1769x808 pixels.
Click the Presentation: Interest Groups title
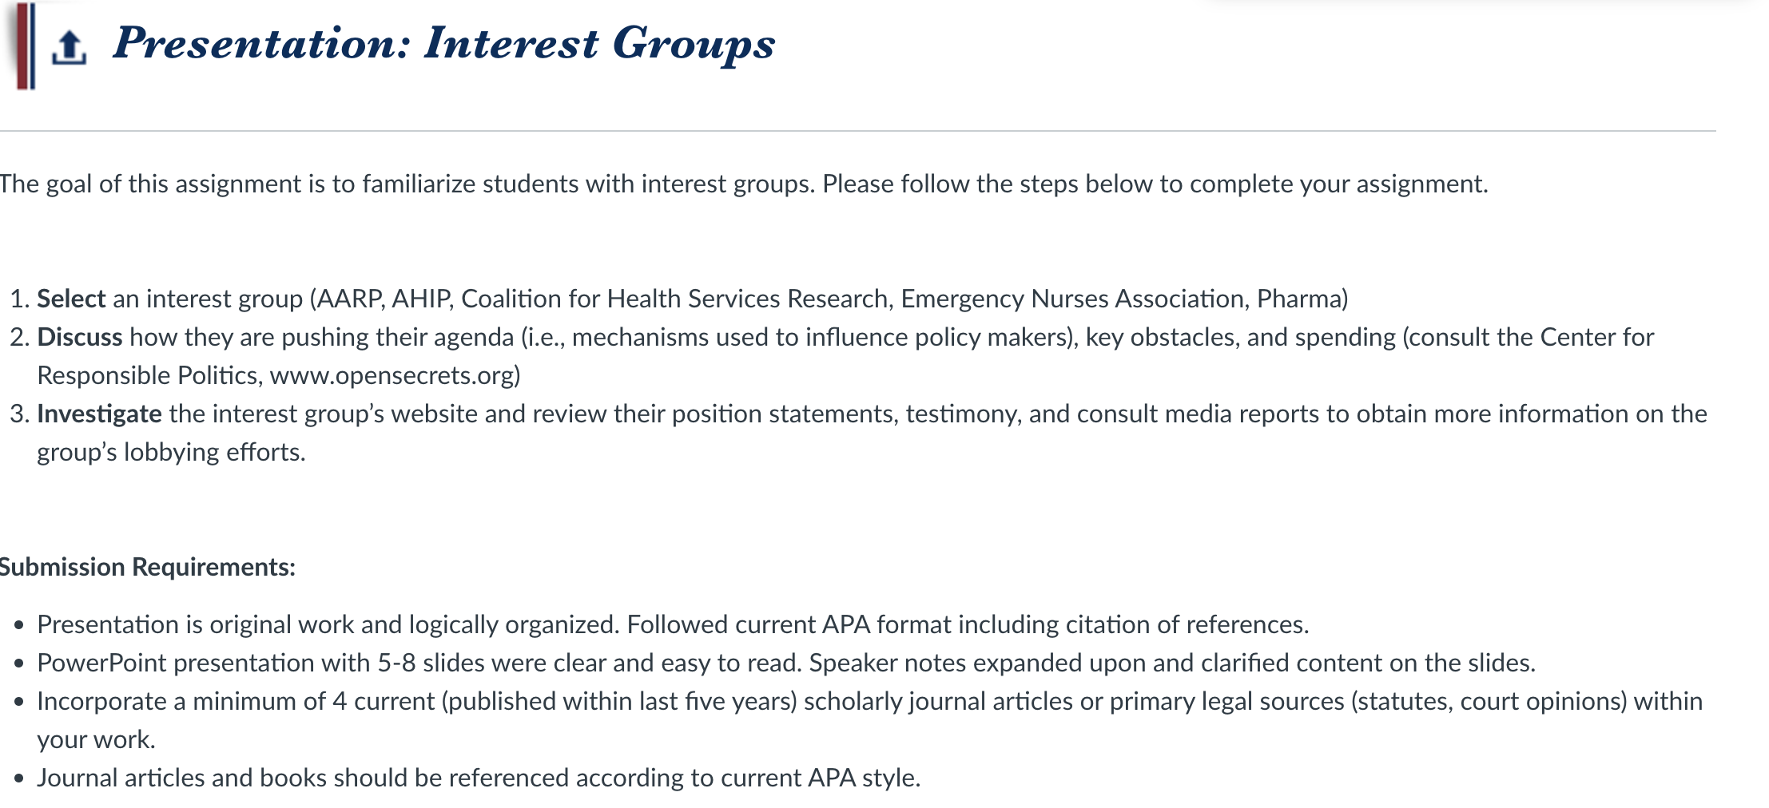pos(443,43)
